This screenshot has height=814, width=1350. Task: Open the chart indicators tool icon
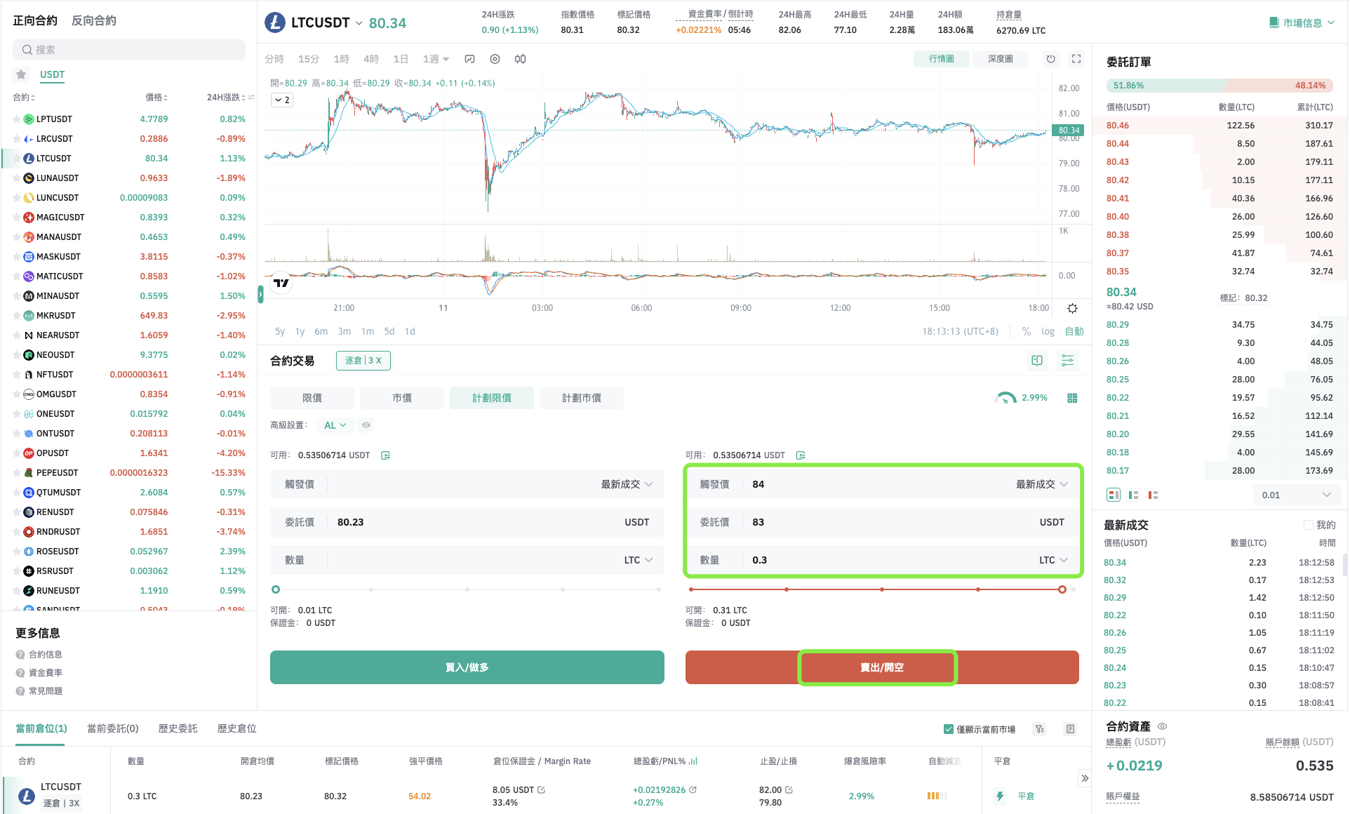coord(470,59)
